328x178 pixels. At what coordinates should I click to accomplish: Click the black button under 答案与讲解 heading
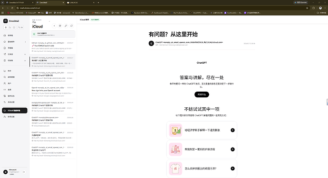(x=202, y=94)
